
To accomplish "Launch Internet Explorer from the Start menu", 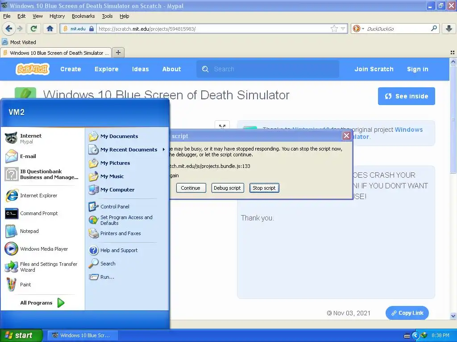I will (x=42, y=195).
